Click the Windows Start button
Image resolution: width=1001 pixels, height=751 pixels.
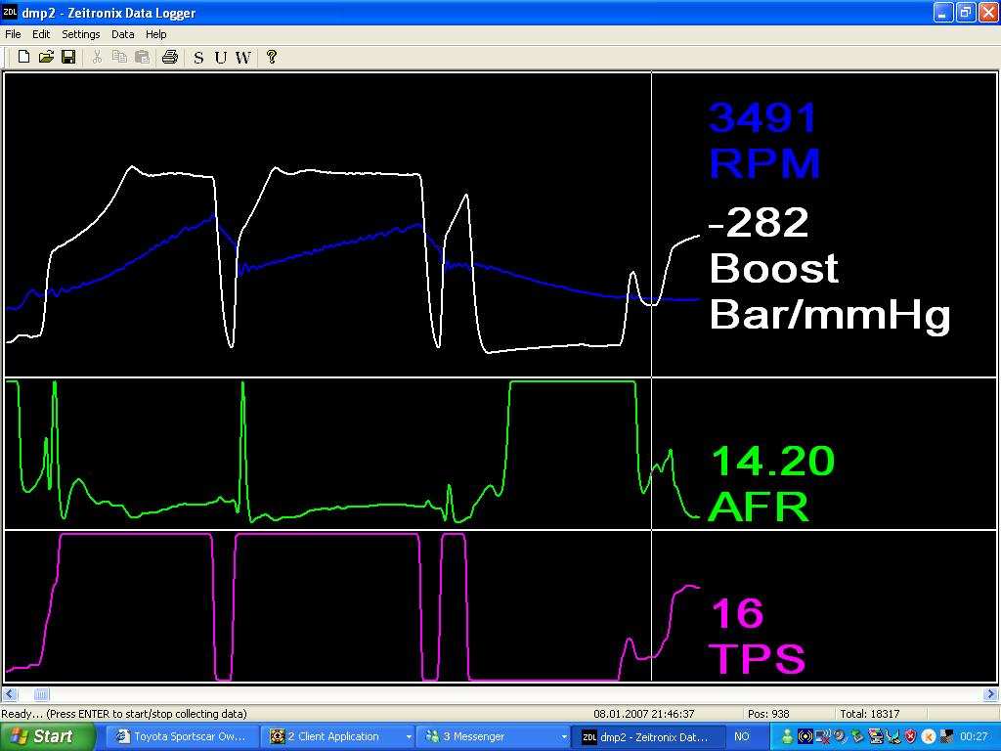(x=47, y=736)
